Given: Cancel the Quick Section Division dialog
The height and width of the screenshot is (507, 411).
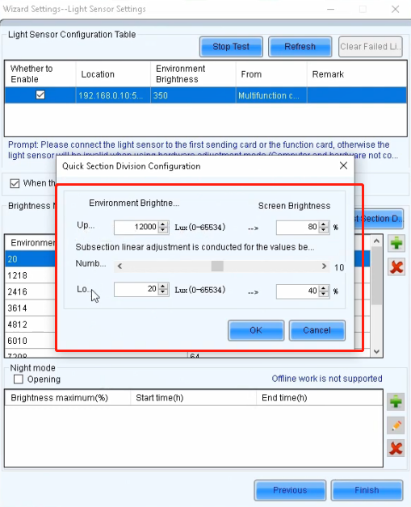Looking at the screenshot, I should pos(317,330).
